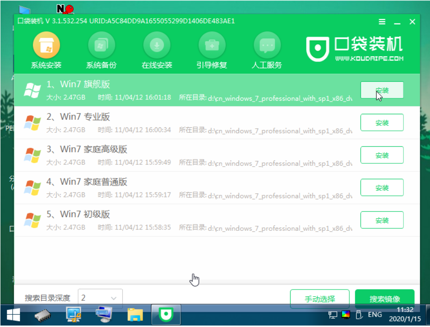
Task: Install Win7 初级版 with 安装 button
Action: pos(382,220)
